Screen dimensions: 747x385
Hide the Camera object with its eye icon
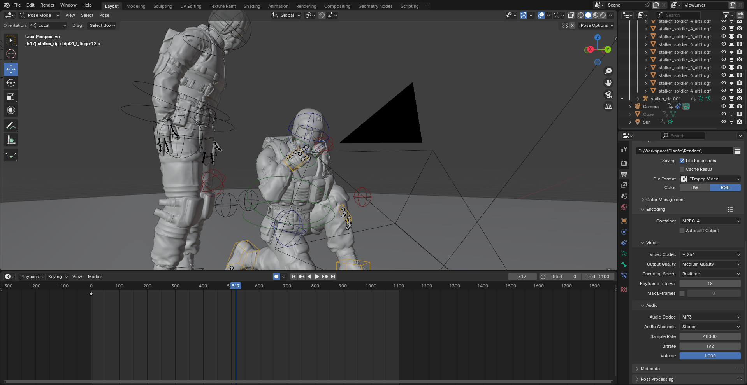(724, 106)
